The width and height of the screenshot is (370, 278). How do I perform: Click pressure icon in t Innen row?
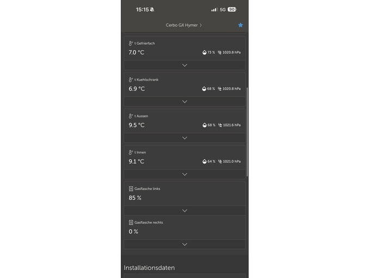click(x=219, y=161)
